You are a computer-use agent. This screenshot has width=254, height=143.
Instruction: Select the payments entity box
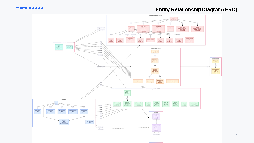pos(64,122)
